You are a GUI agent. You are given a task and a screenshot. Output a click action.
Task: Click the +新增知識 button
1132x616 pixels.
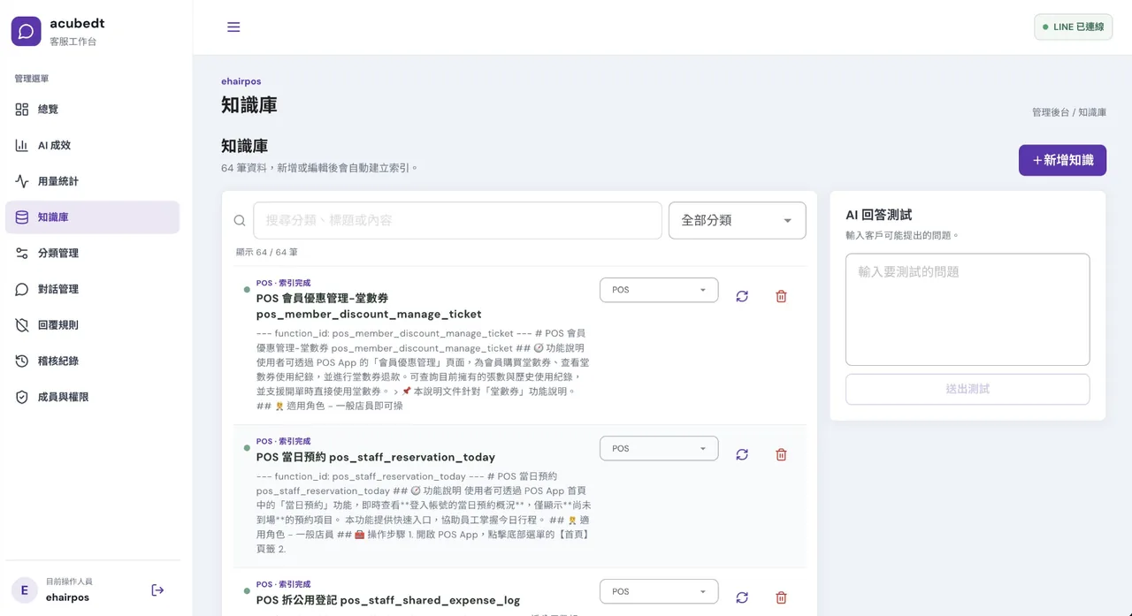coord(1062,160)
